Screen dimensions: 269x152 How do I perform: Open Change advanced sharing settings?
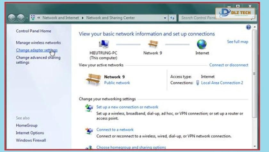click(x=38, y=60)
